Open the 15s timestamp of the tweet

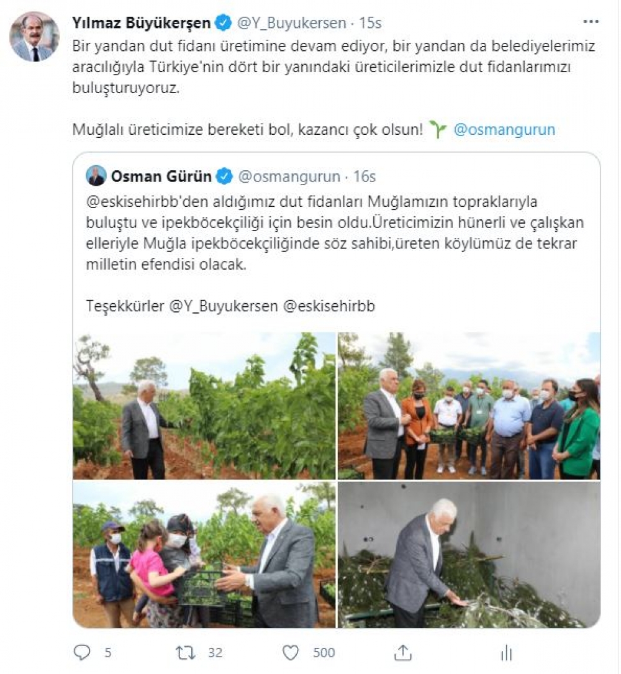tap(370, 23)
